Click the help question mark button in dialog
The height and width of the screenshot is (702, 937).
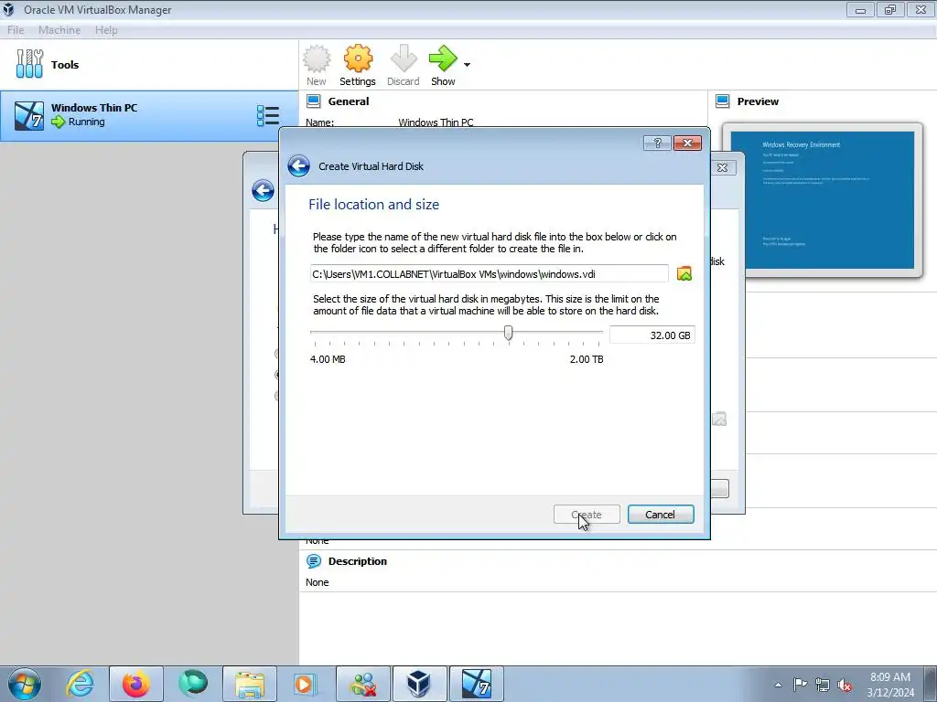(x=657, y=144)
